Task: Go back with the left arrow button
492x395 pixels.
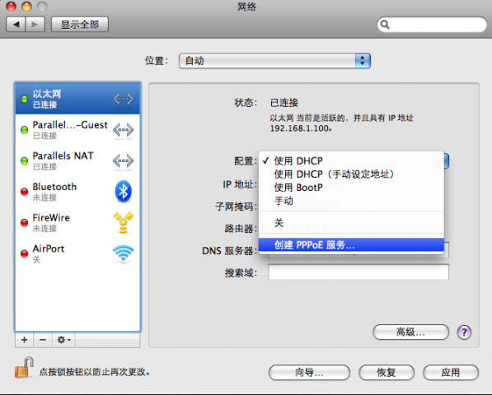Action: [x=16, y=25]
